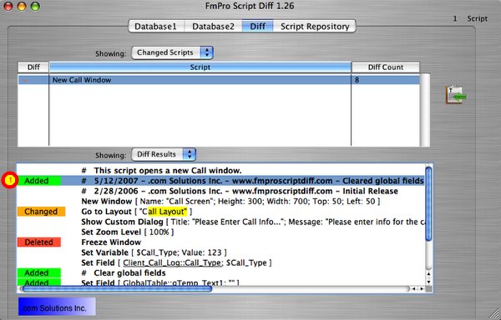Viewport: 501px width, 320px height.
Task: Open the Diff Results dropdown
Action: pyautogui.click(x=164, y=154)
